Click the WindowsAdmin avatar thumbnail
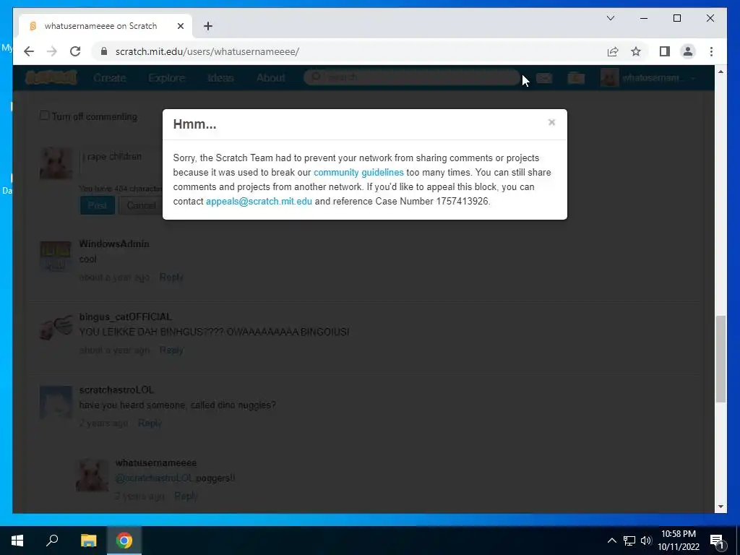This screenshot has height=555, width=740. [56, 257]
